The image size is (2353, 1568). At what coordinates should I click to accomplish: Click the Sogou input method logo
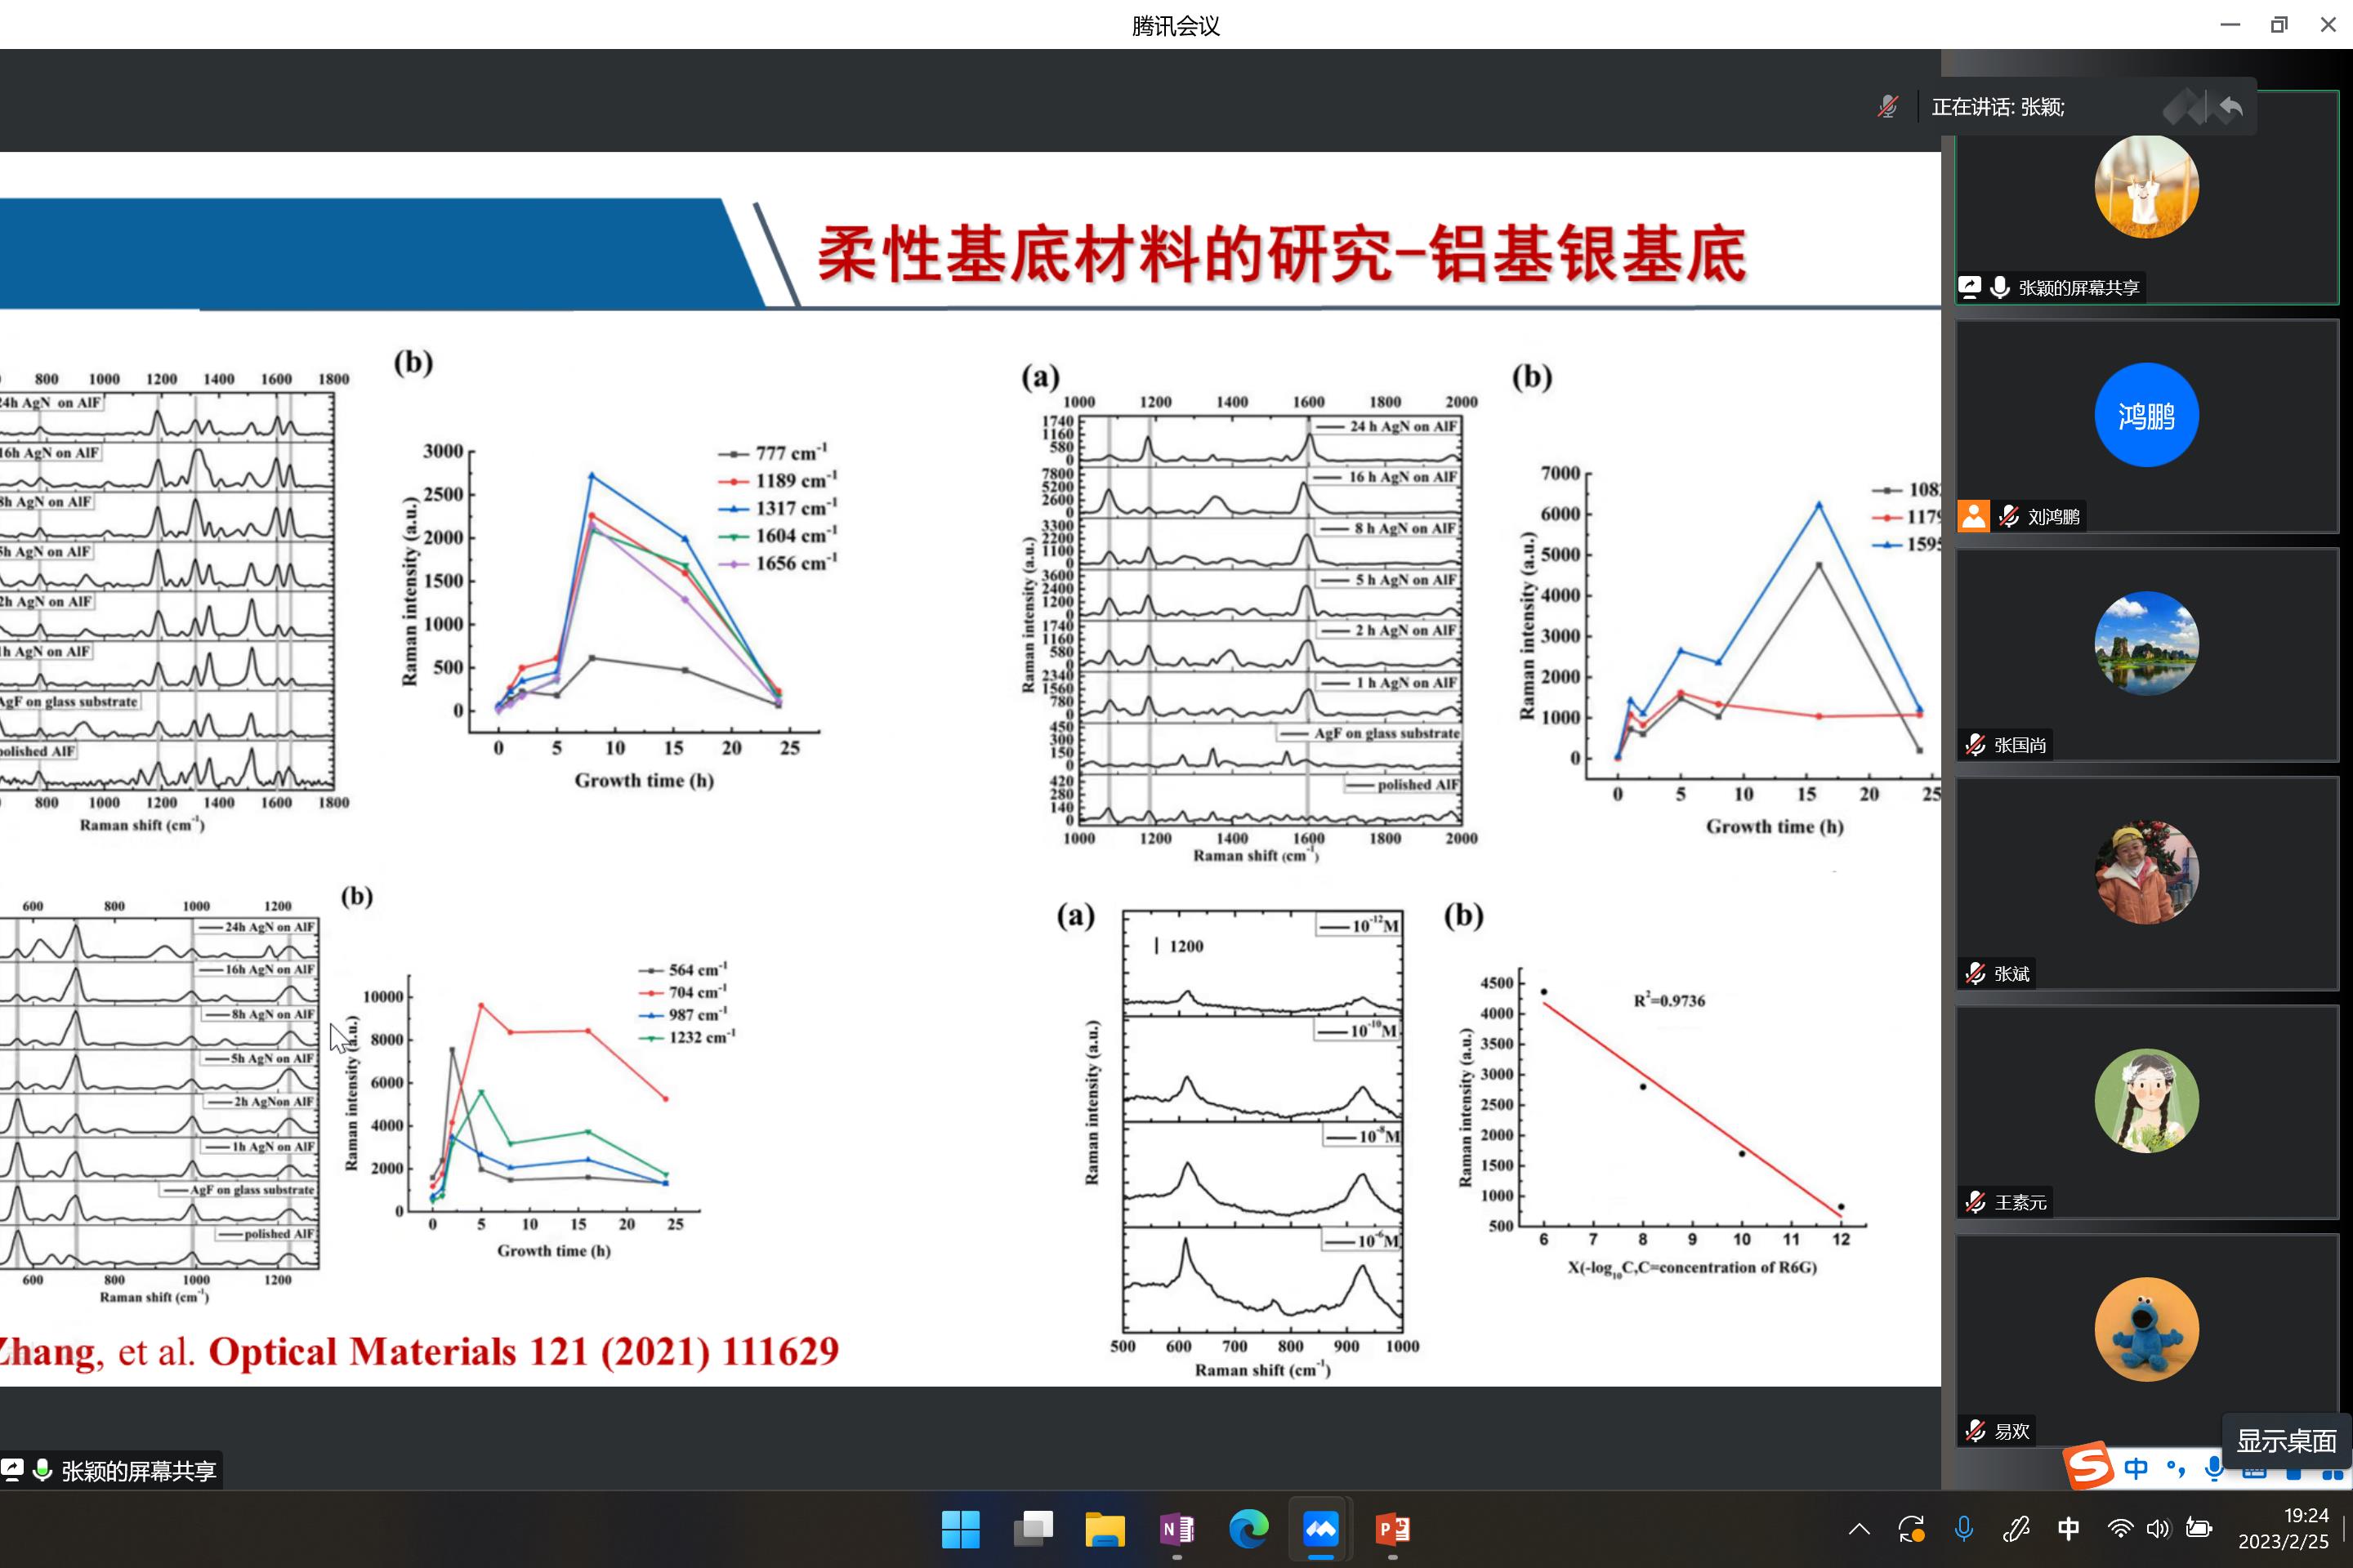[2089, 1466]
